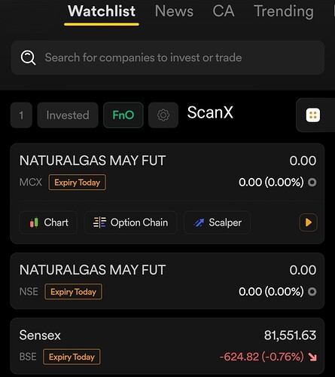Focus the company search field
This screenshot has width=335, height=377.
[x=168, y=58]
